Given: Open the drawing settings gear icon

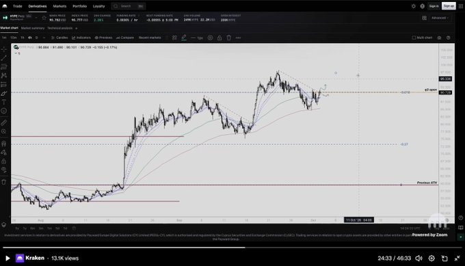Looking at the screenshot, I should click(210, 38).
